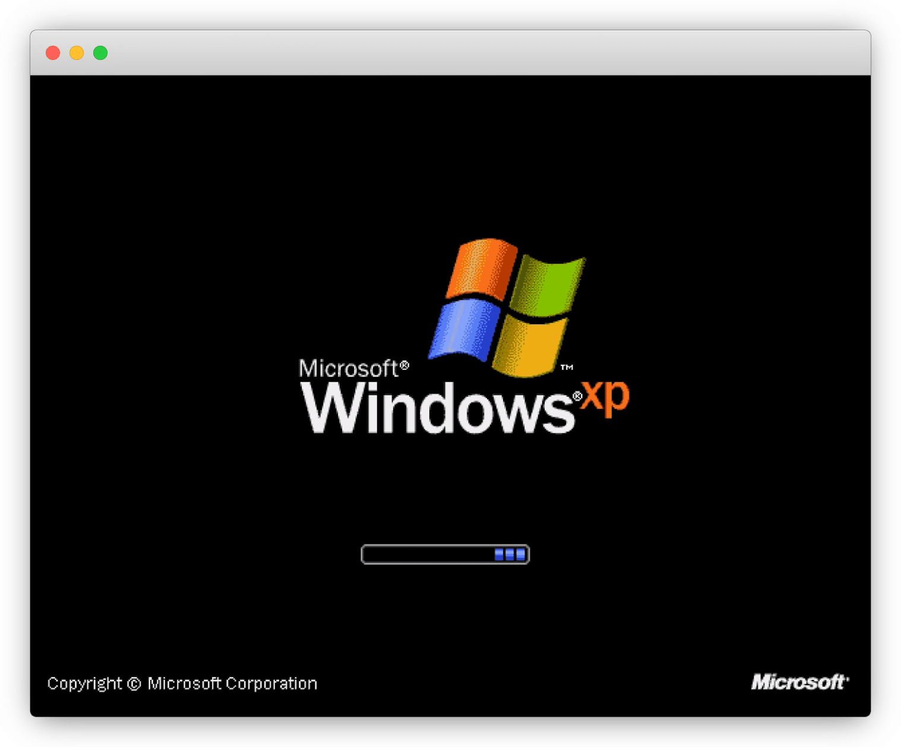Click the copyright © symbol
Viewport: 901px width, 747px height.
134,684
